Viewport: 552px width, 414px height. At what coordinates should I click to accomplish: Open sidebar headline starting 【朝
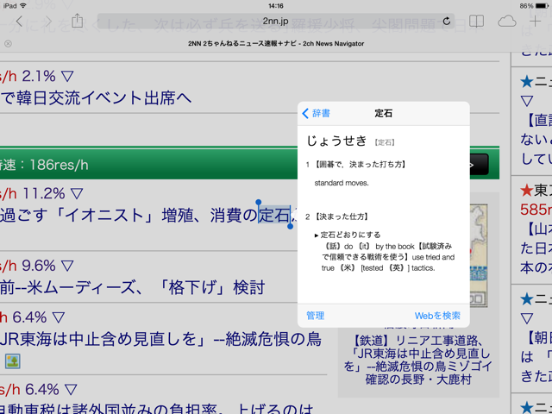point(536,357)
